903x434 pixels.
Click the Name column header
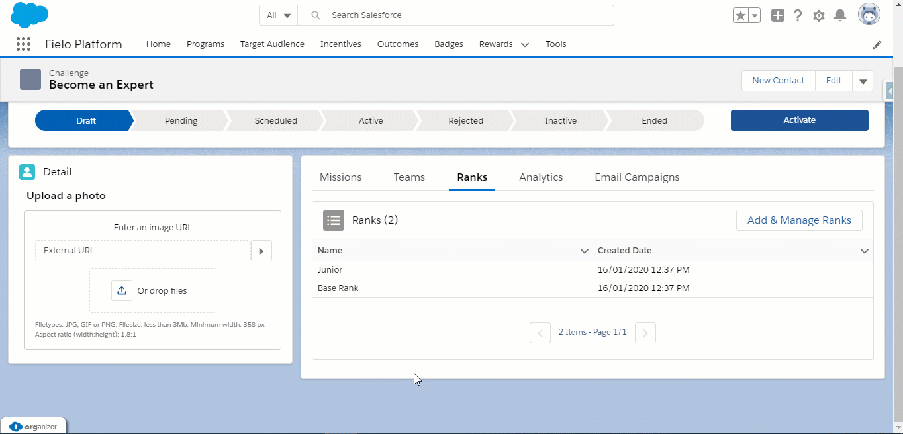[452, 251]
